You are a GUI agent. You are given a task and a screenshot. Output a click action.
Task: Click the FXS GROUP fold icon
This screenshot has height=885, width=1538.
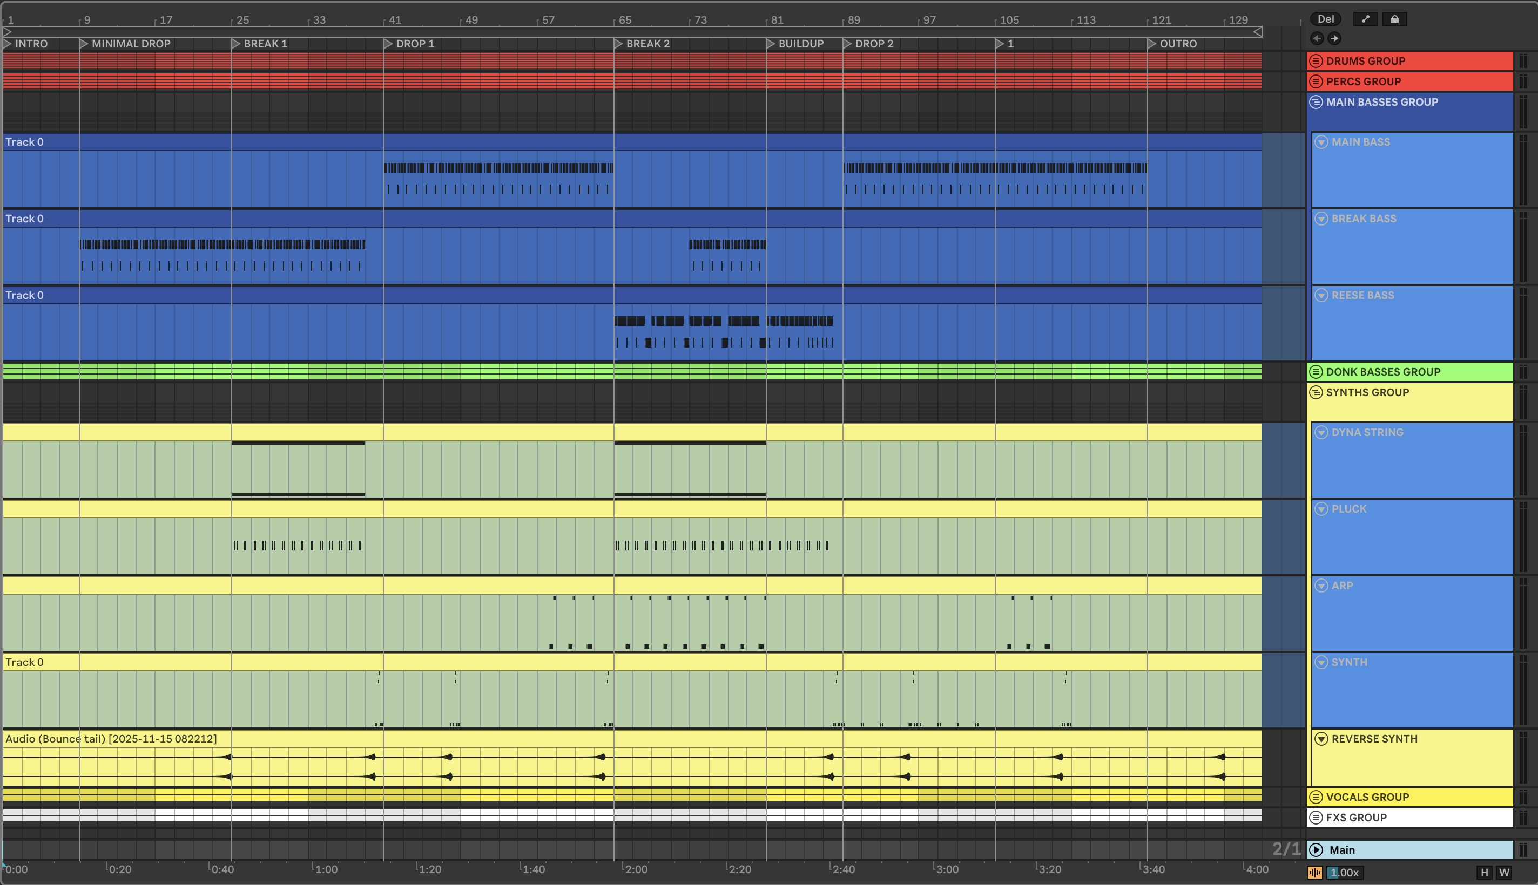tap(1316, 818)
